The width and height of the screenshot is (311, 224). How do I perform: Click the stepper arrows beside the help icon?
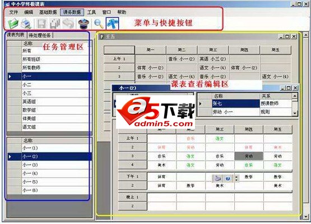(236, 179)
